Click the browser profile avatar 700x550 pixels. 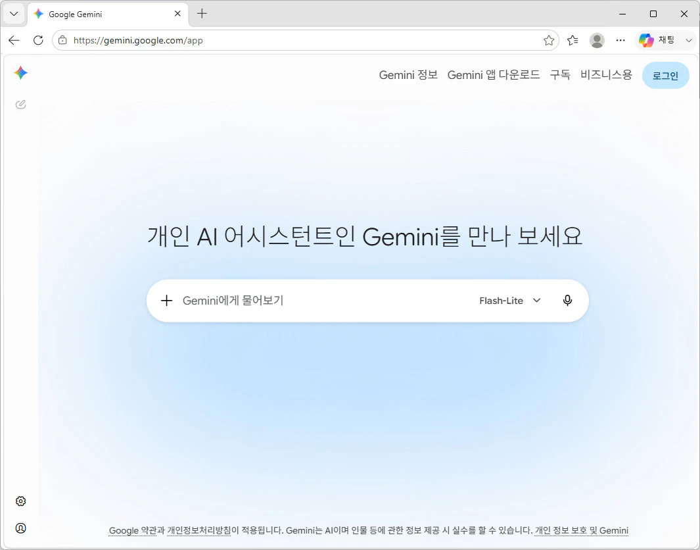click(x=597, y=40)
